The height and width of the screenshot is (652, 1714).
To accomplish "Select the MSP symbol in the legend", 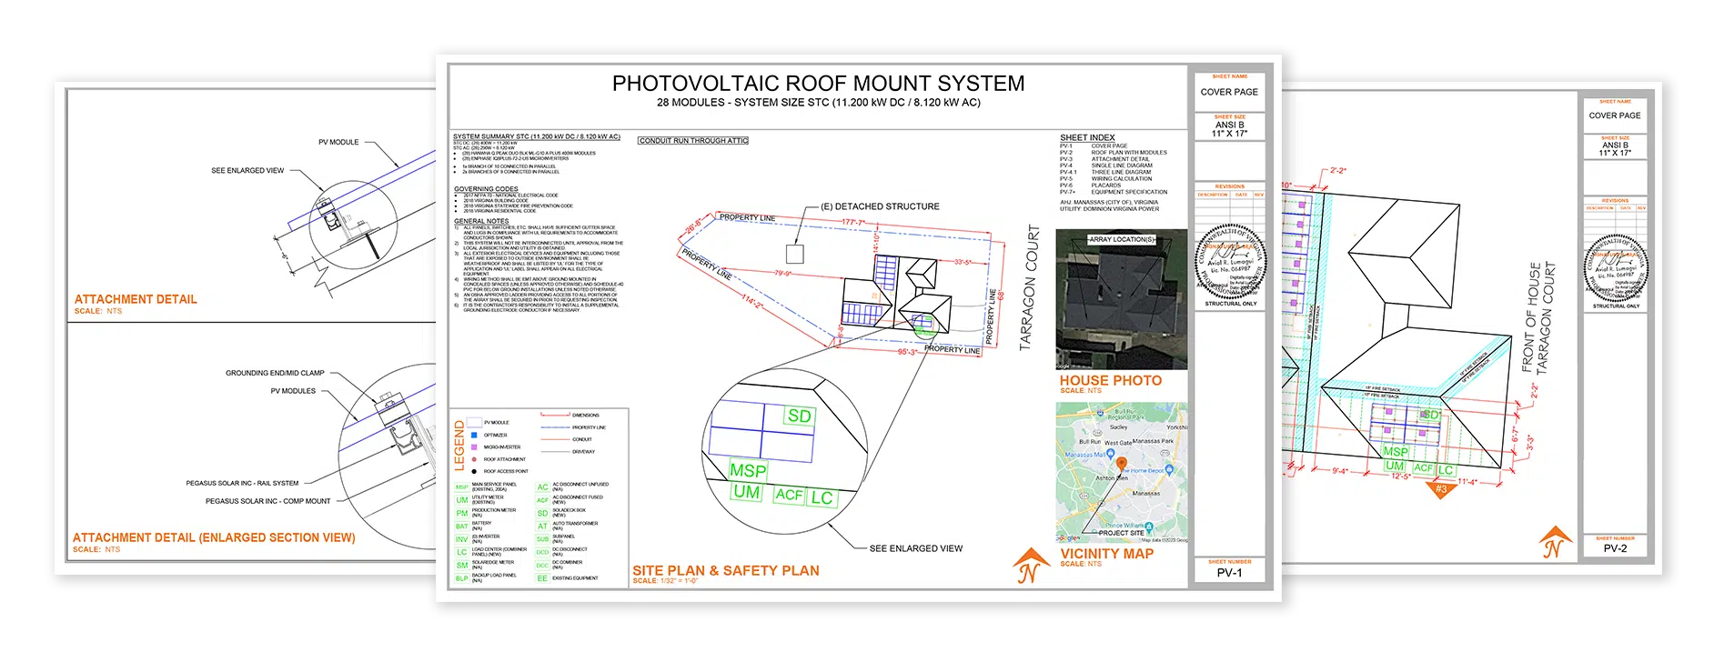I will pos(461,487).
